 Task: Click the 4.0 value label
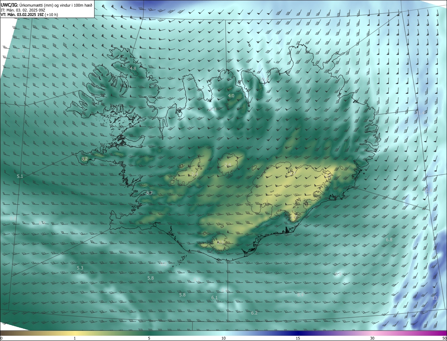pyautogui.click(x=231, y=96)
